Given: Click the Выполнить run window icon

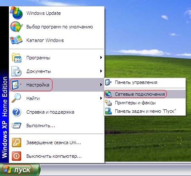Looking at the screenshot, I should [x=17, y=126].
